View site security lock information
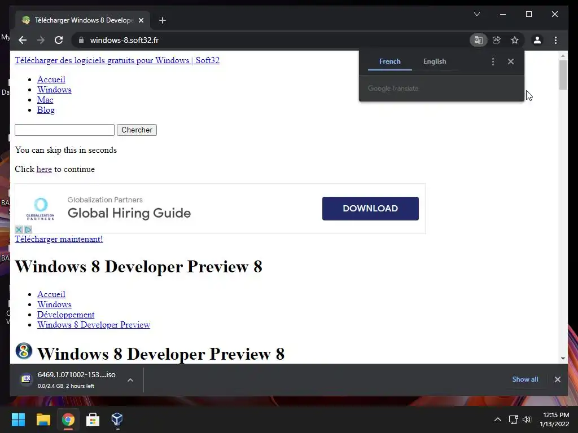 click(x=81, y=40)
